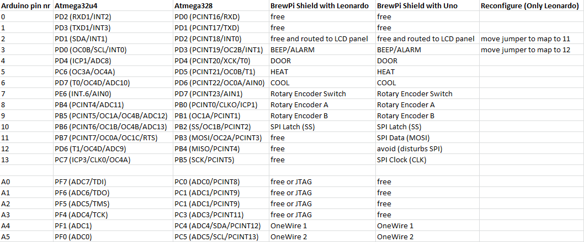Click 'BrewPi Shield with Leonardo' header cell
This screenshot has width=584, height=242.
click(322, 6)
